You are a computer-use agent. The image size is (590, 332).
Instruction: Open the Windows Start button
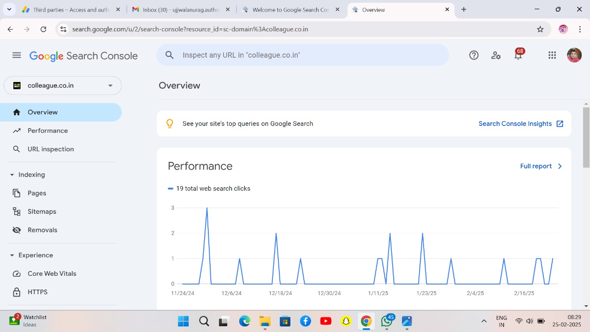(183, 321)
